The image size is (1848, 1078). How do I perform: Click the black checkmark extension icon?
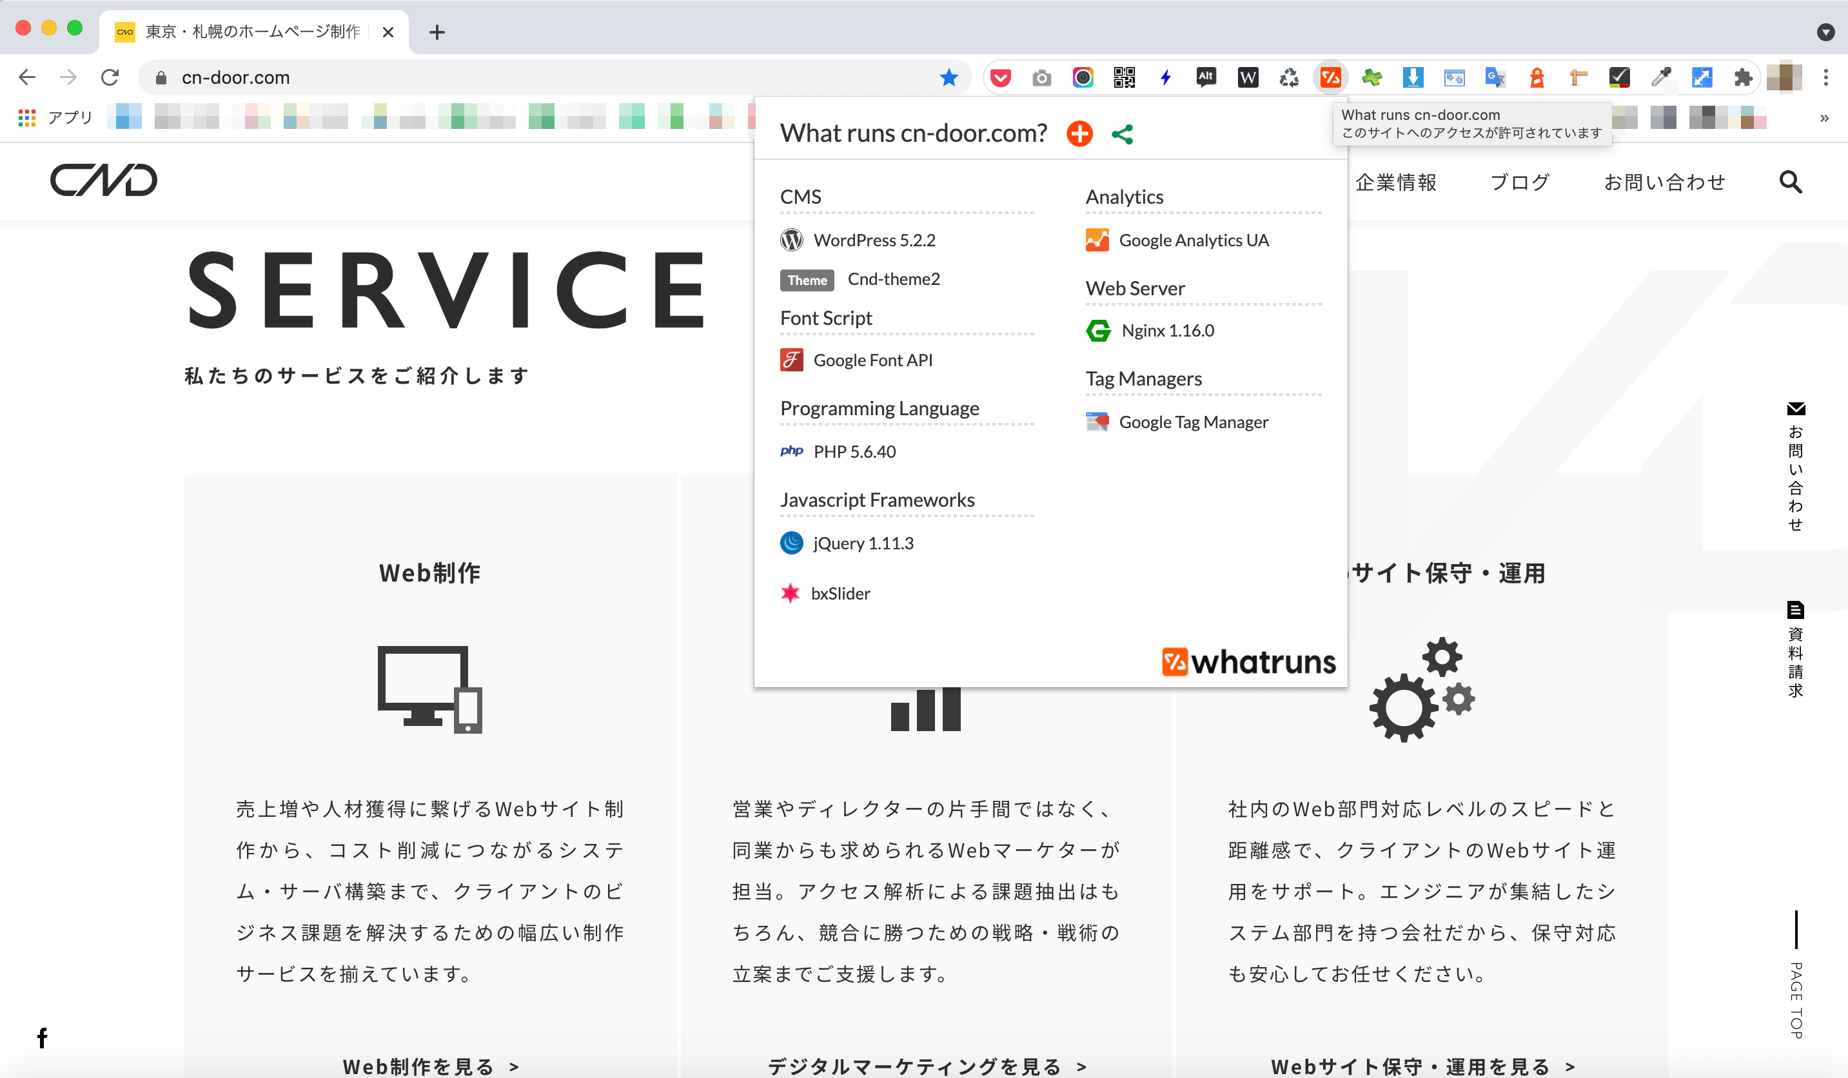1619,77
